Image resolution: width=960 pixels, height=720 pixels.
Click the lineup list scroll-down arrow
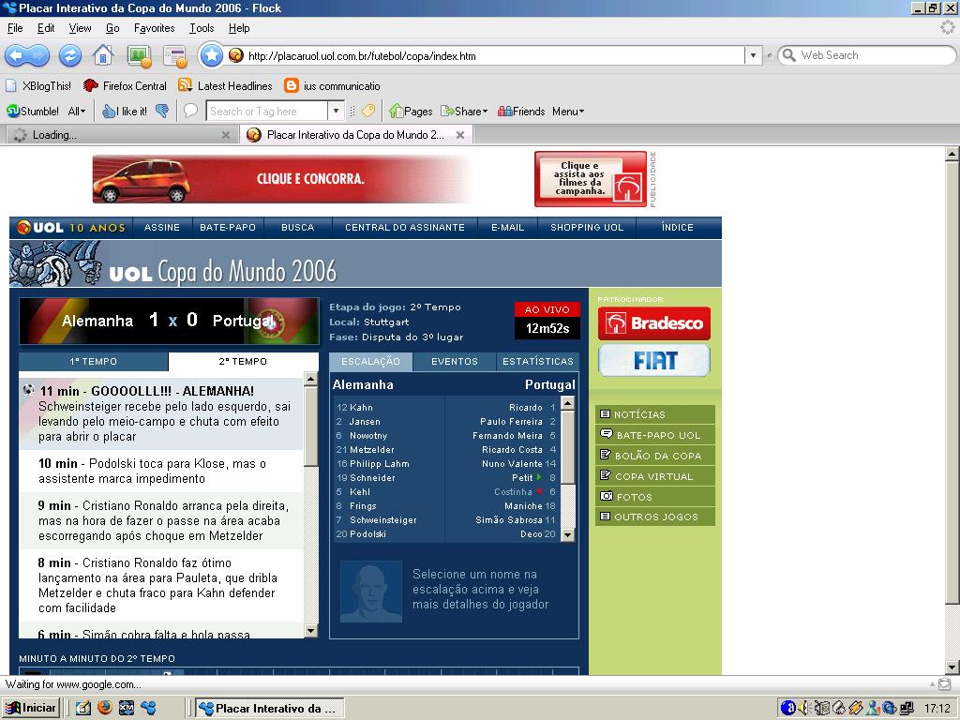pos(567,535)
